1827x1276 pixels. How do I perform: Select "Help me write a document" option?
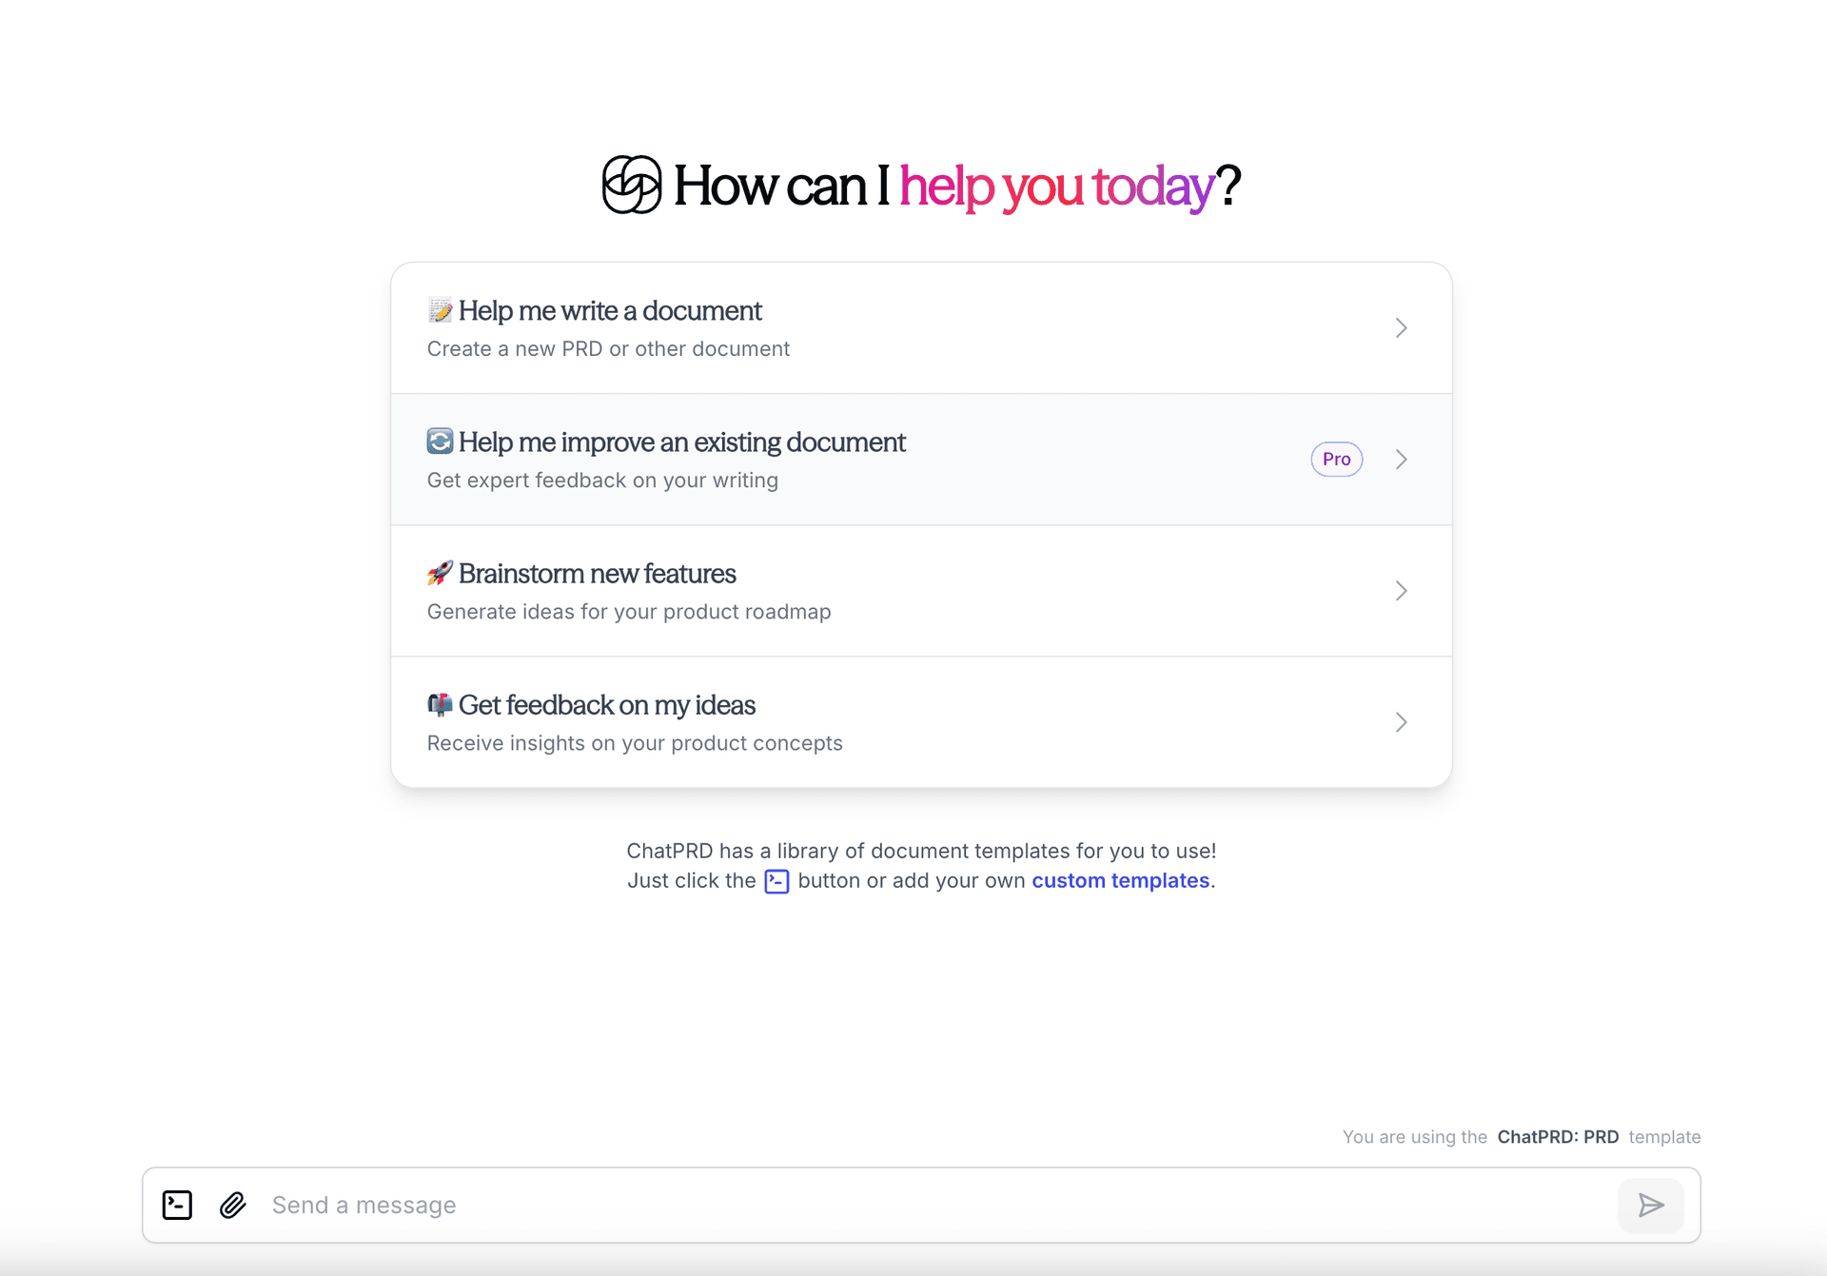(x=610, y=311)
